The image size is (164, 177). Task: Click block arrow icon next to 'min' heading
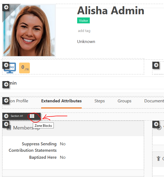click(6, 84)
